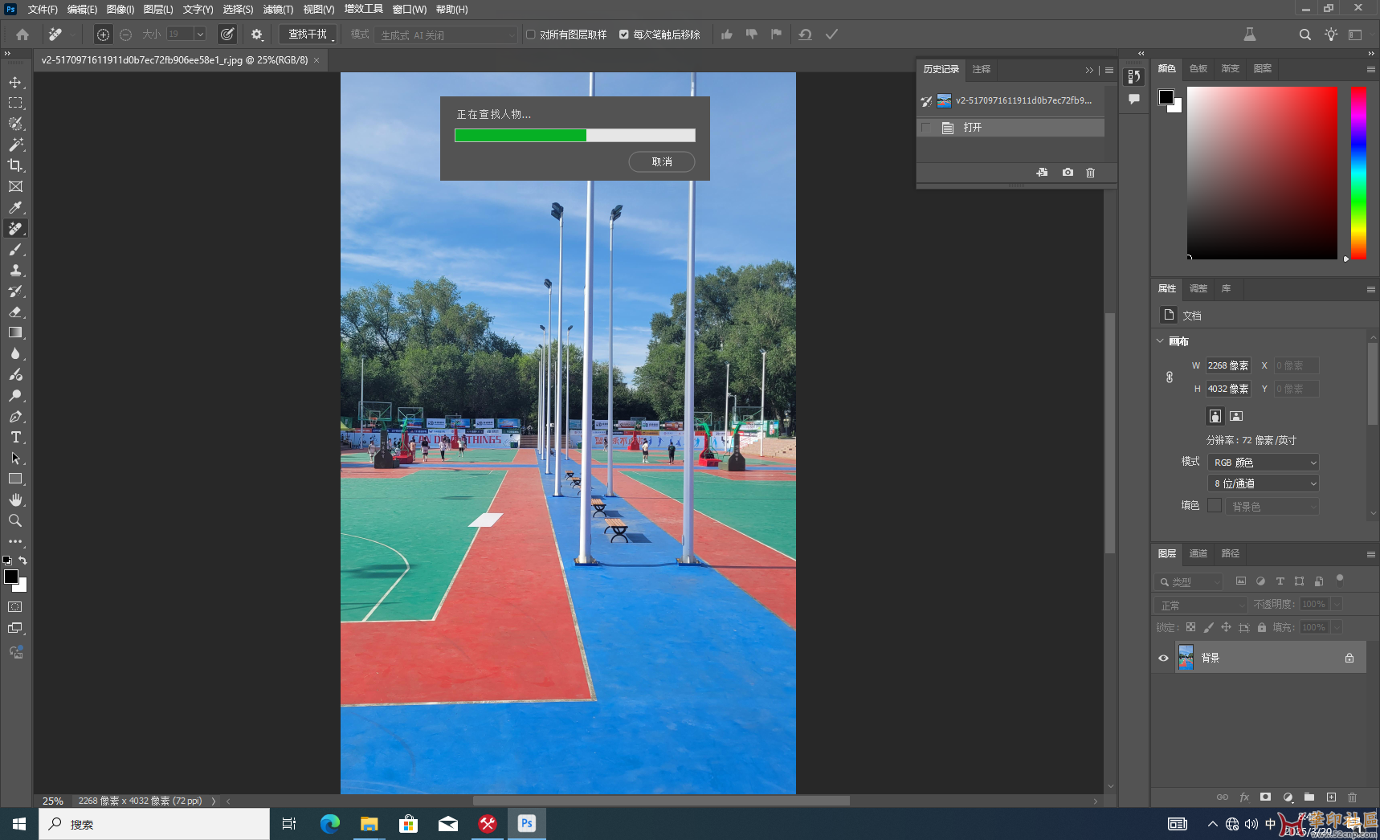Select the Dodge tool

tap(15, 395)
